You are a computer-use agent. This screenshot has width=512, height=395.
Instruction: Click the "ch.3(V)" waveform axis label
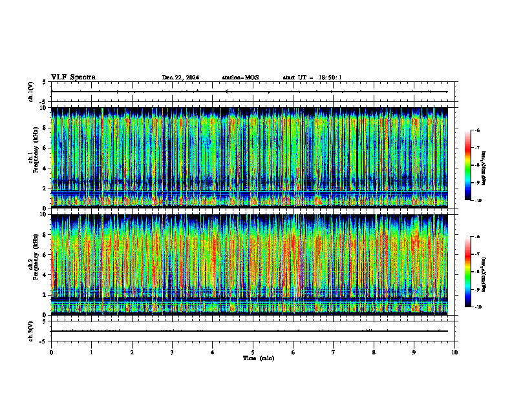pos(31,331)
